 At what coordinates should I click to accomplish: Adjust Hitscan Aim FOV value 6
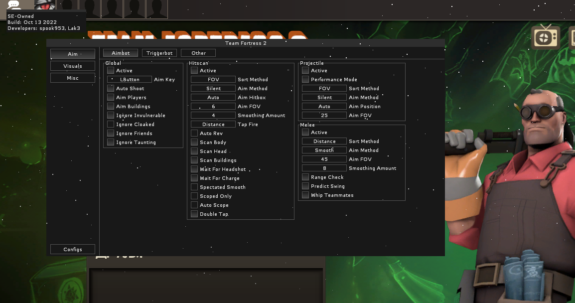click(x=213, y=106)
